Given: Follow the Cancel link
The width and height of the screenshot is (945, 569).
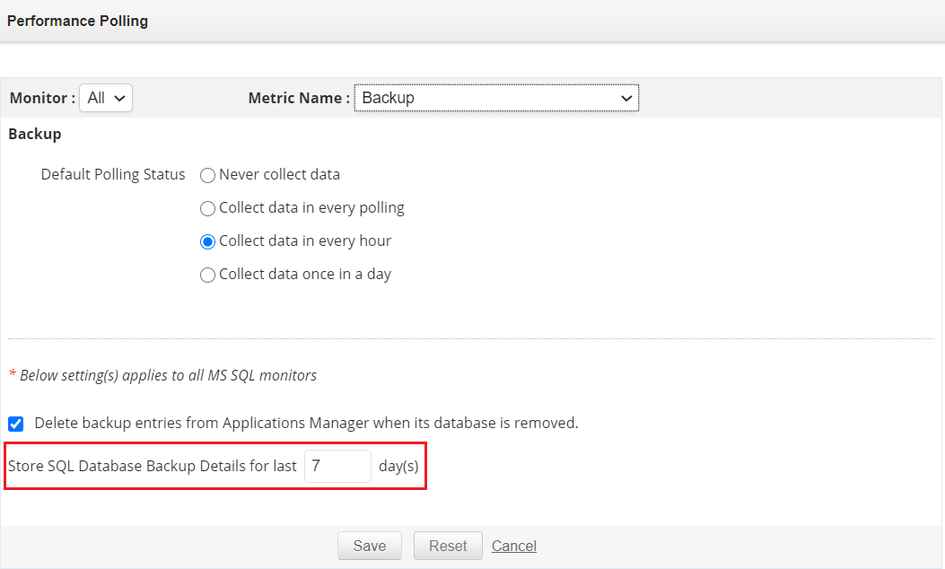Looking at the screenshot, I should coord(514,546).
